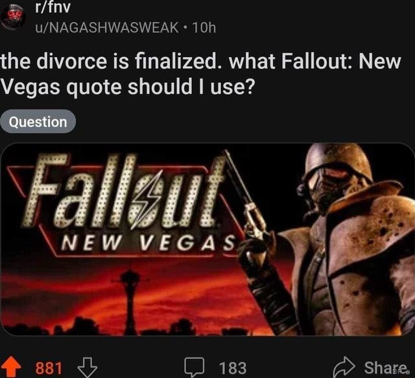The image size is (415, 378).
Task: Click the 881 upvote score
Action: pyautogui.click(x=49, y=368)
